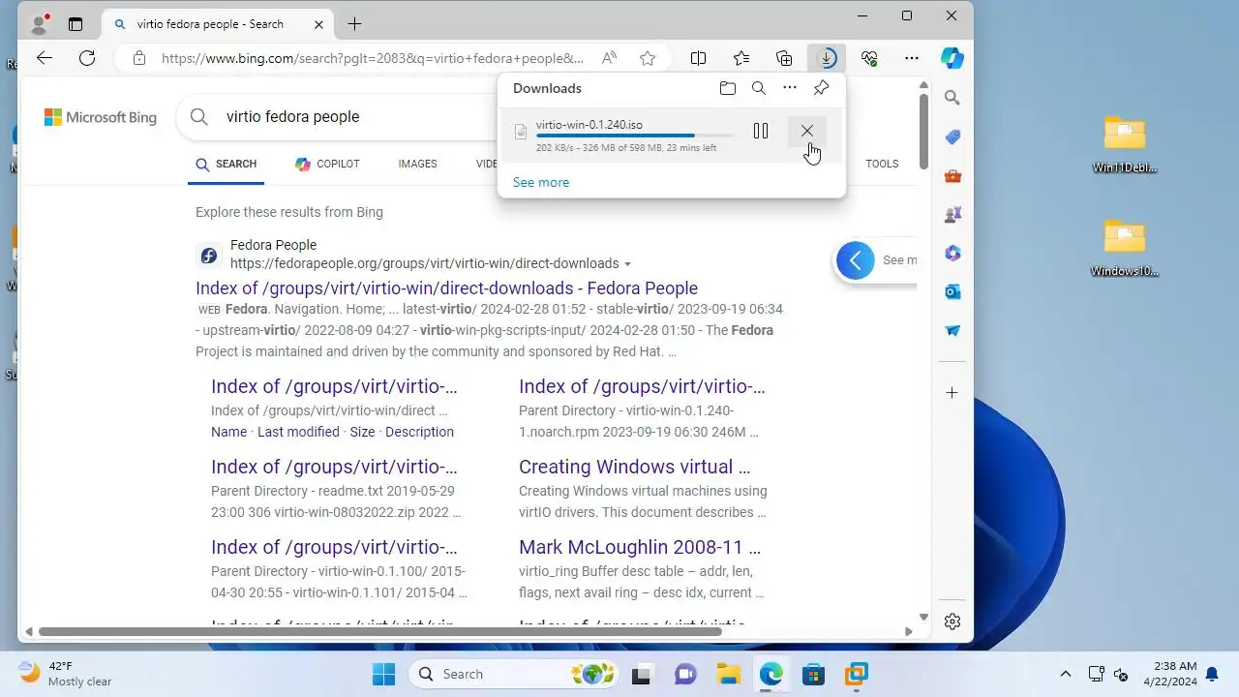Open the Favorites list icon

[741, 58]
